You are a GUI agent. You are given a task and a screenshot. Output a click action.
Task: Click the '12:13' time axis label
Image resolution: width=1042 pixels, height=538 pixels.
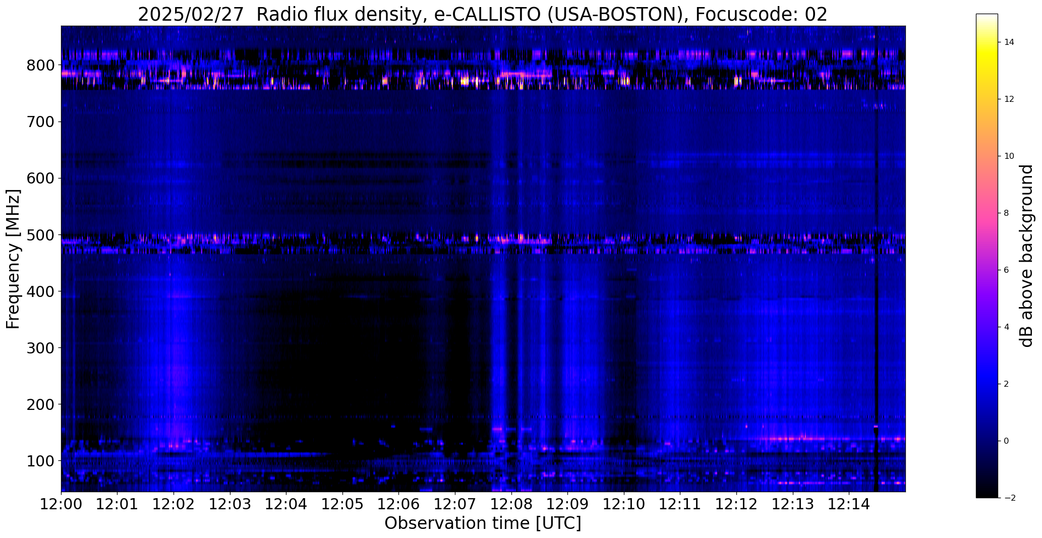793,504
